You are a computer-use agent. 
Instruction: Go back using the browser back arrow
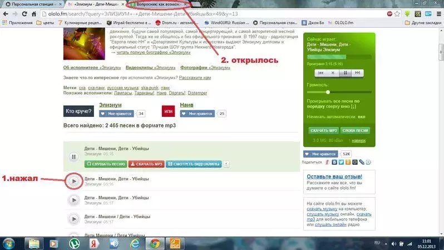tap(6, 14)
